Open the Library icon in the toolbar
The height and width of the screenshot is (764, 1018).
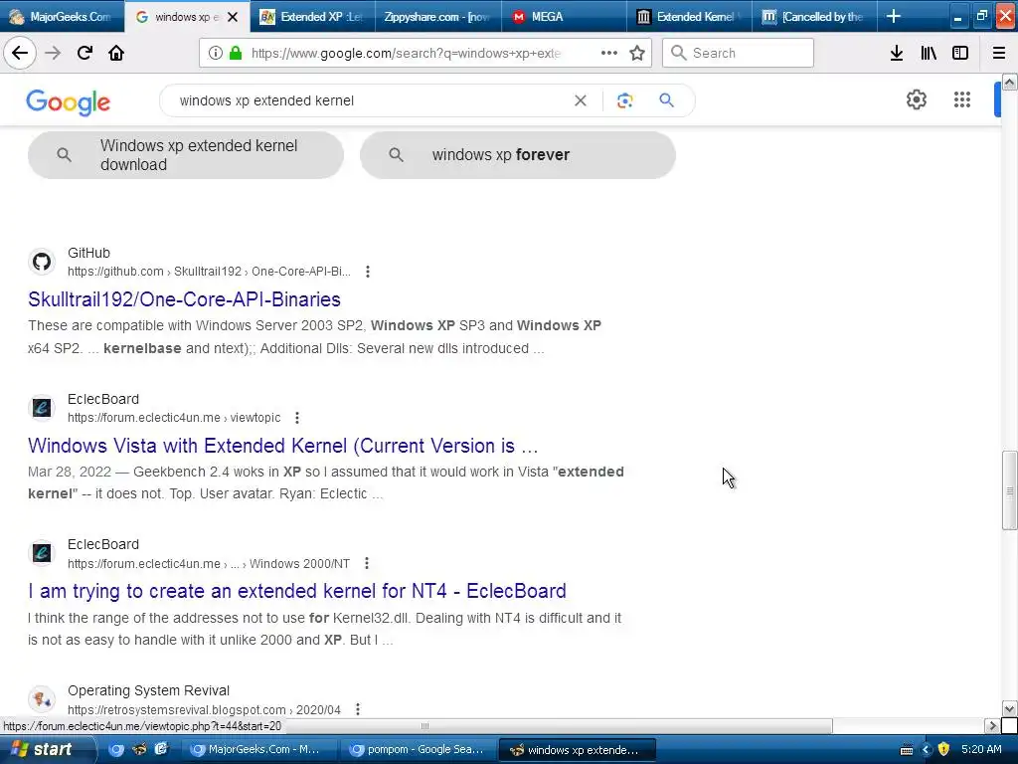(x=929, y=53)
